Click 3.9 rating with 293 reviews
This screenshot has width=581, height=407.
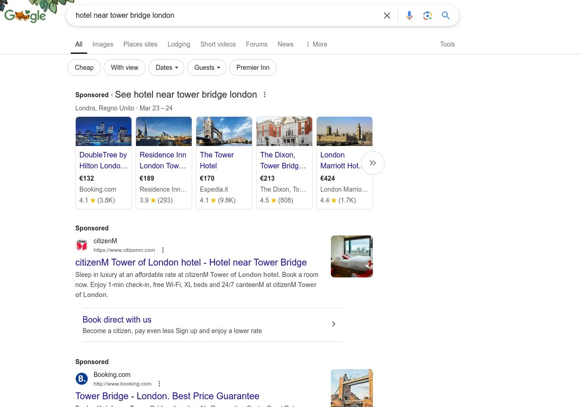point(156,200)
